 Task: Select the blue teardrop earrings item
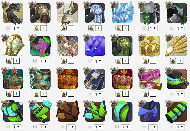(95, 46)
